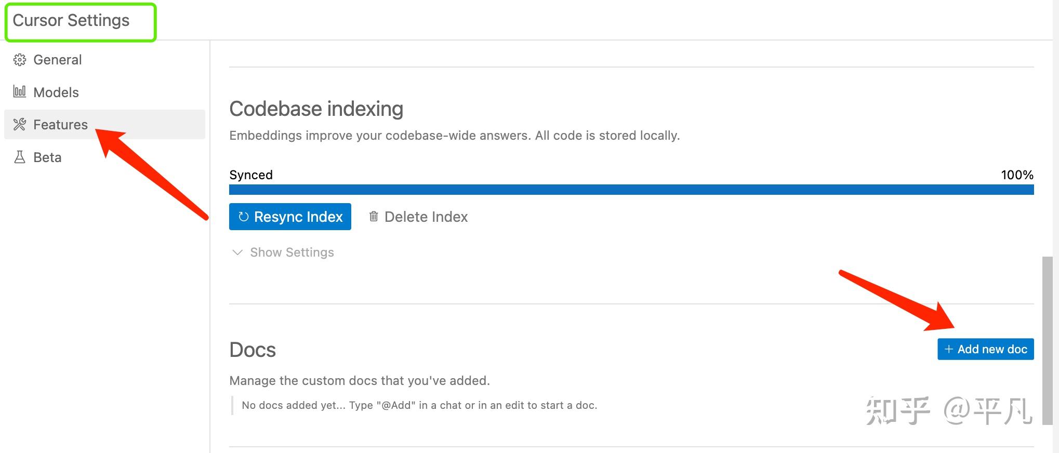Click the 'No docs added yet' note
This screenshot has width=1059, height=453.
(419, 405)
